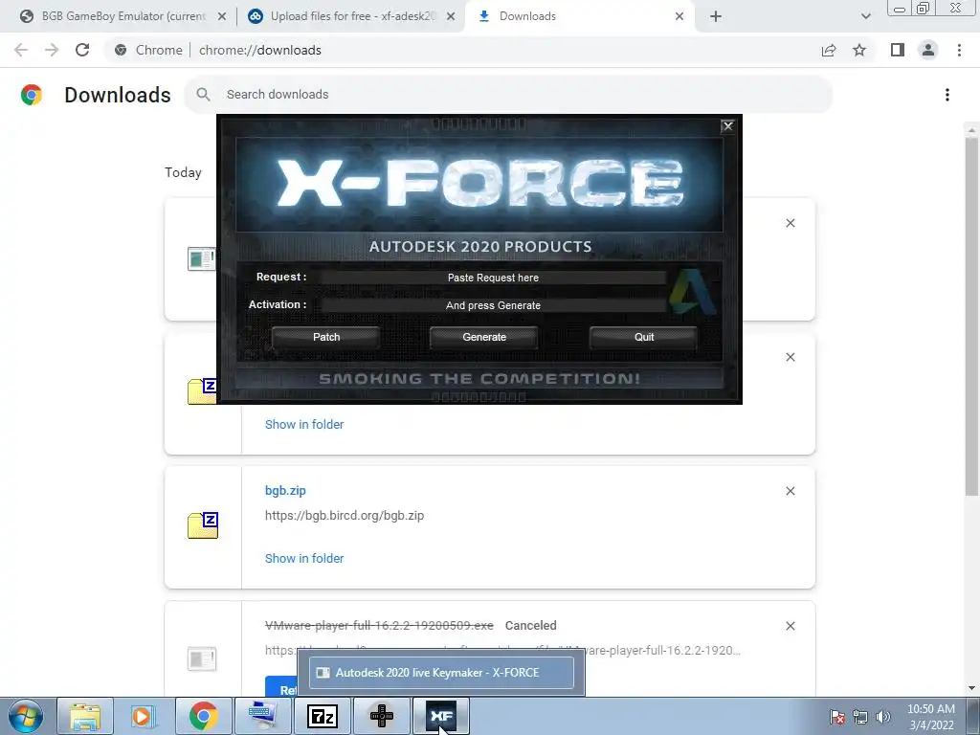Launch Windows Media Player from taskbar
Viewport: 980px width, 735px height.
143,716
